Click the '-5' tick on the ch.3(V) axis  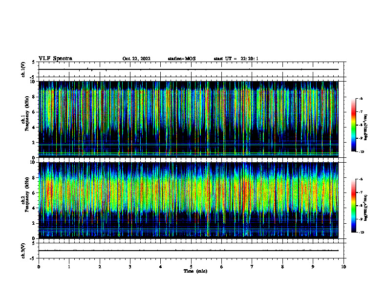pyautogui.click(x=33, y=258)
